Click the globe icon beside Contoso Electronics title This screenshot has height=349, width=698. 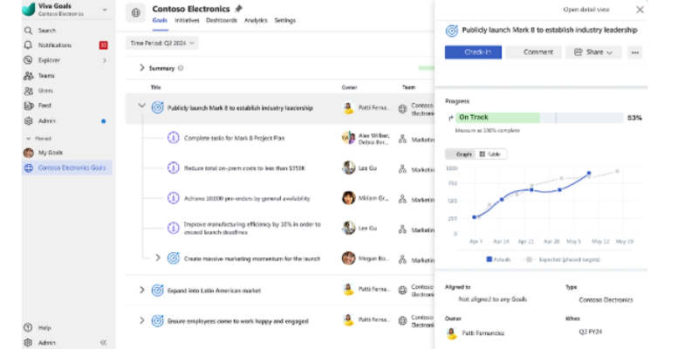pyautogui.click(x=136, y=13)
